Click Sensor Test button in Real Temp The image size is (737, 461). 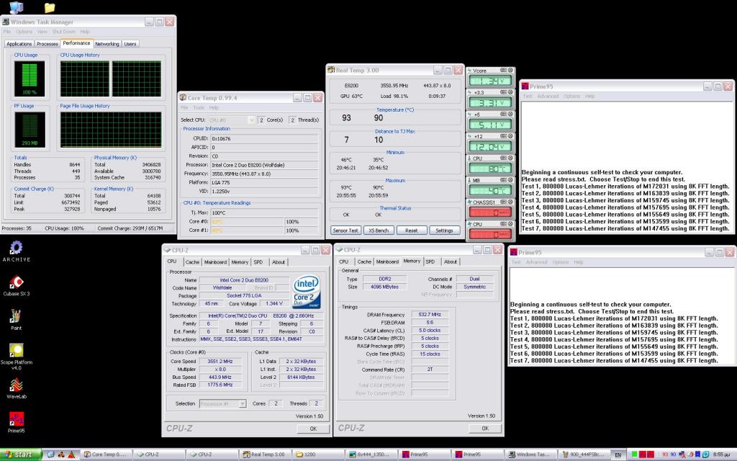pyautogui.click(x=345, y=230)
